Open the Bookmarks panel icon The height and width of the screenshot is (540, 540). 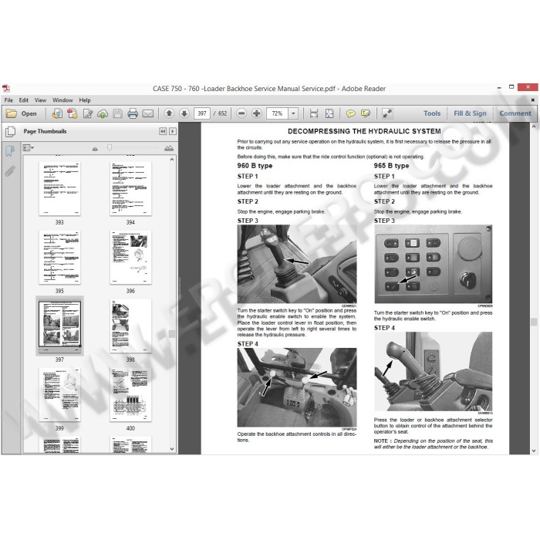click(10, 150)
